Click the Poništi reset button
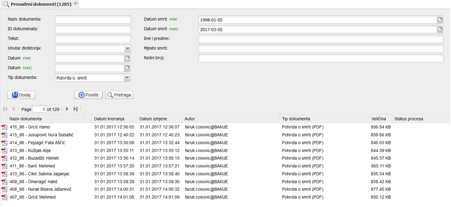 pyautogui.click(x=89, y=95)
